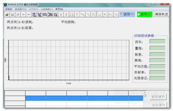The height and width of the screenshot is (111, 173).
Task: Click the down arrow toolbar icon
Action: coord(66,15)
